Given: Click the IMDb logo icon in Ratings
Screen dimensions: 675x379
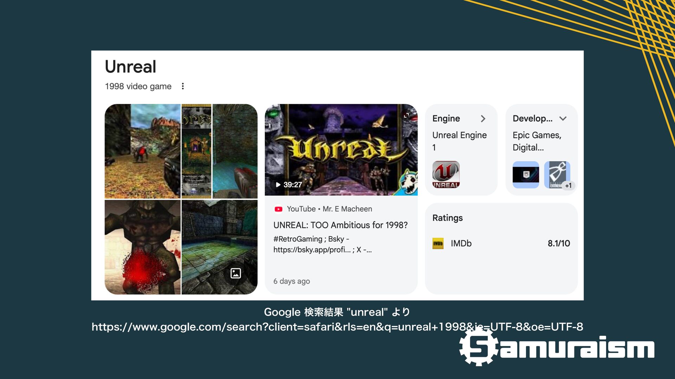Looking at the screenshot, I should click(x=438, y=244).
